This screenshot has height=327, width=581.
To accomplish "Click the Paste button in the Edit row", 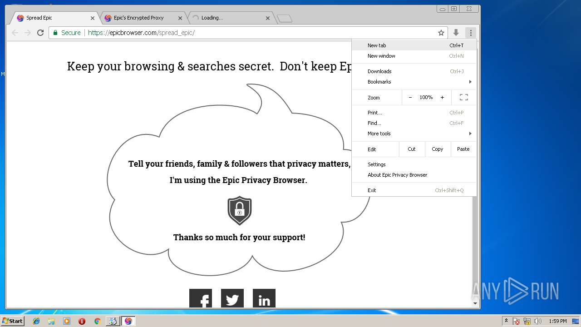I will (463, 149).
